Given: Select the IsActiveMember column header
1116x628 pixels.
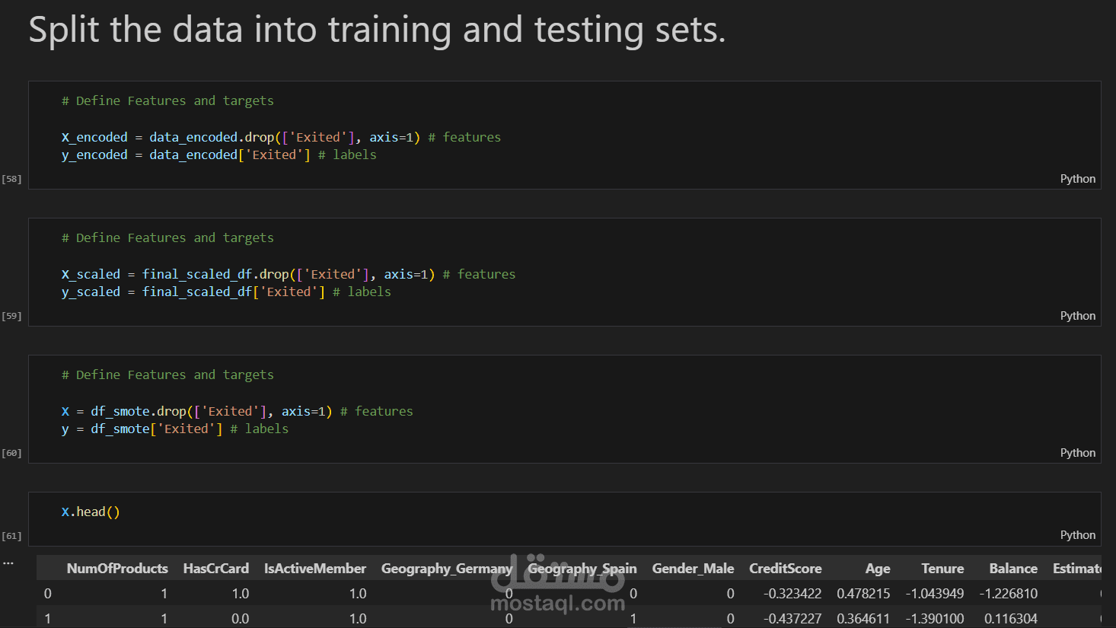Looking at the screenshot, I should click(x=315, y=569).
